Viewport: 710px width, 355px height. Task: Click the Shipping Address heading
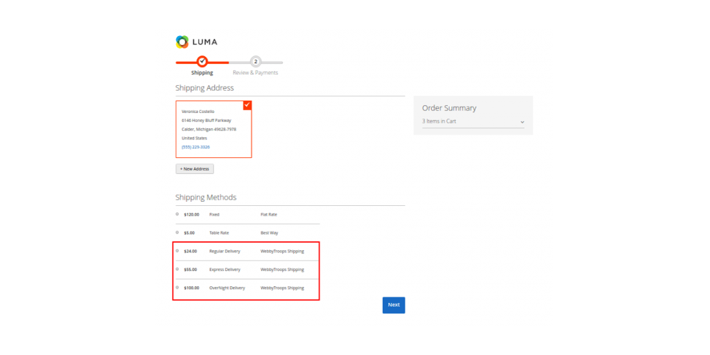click(x=205, y=88)
